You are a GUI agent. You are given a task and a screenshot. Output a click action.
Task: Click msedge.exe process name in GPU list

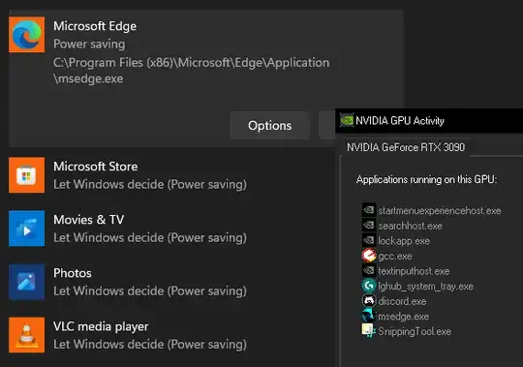pyautogui.click(x=404, y=317)
